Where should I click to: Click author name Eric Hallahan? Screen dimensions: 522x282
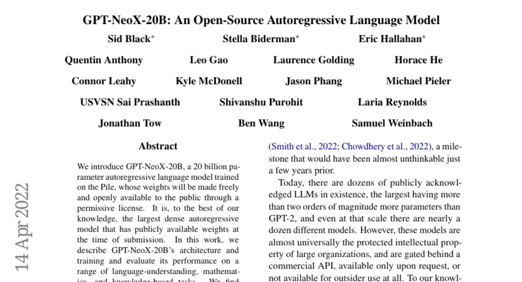tap(390, 39)
